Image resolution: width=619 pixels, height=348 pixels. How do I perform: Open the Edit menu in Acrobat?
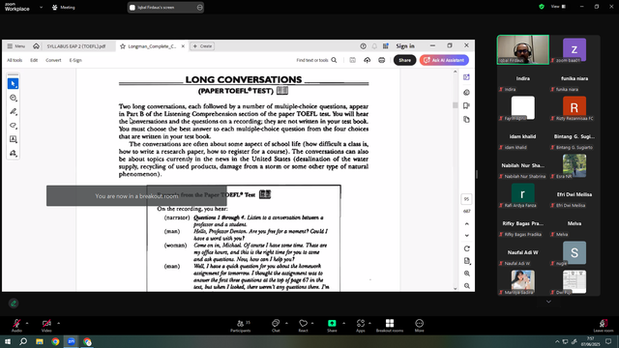click(x=34, y=60)
